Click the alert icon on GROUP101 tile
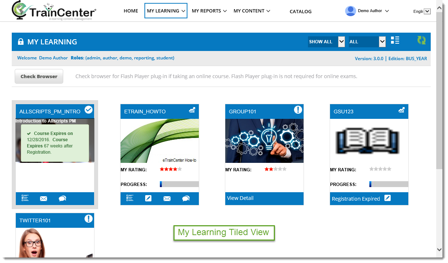The image size is (448, 263). coord(298,110)
